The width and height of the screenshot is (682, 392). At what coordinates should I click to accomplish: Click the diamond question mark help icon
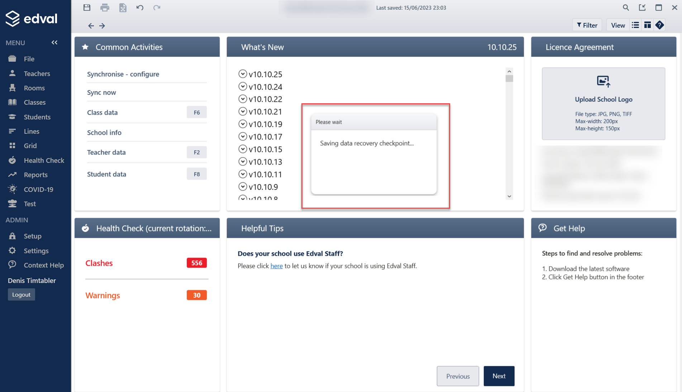click(659, 25)
